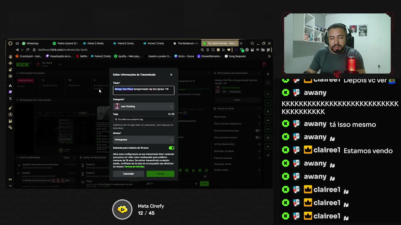The image size is (401, 225).
Task: Click the zoom-out magnifier icon in address bar
Action: 202,50
